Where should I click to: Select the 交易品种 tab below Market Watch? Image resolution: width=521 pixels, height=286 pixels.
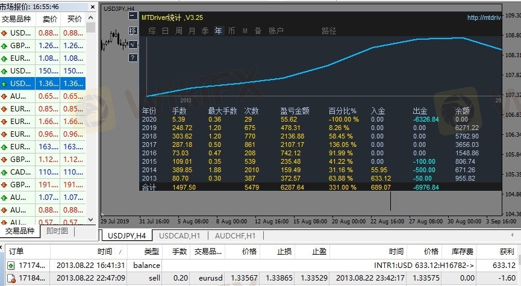pos(20,231)
